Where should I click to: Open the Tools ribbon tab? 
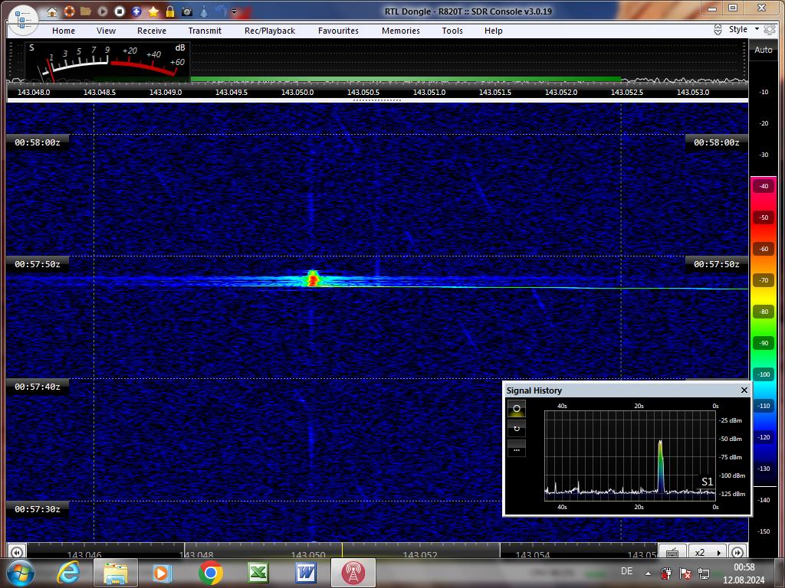[452, 31]
